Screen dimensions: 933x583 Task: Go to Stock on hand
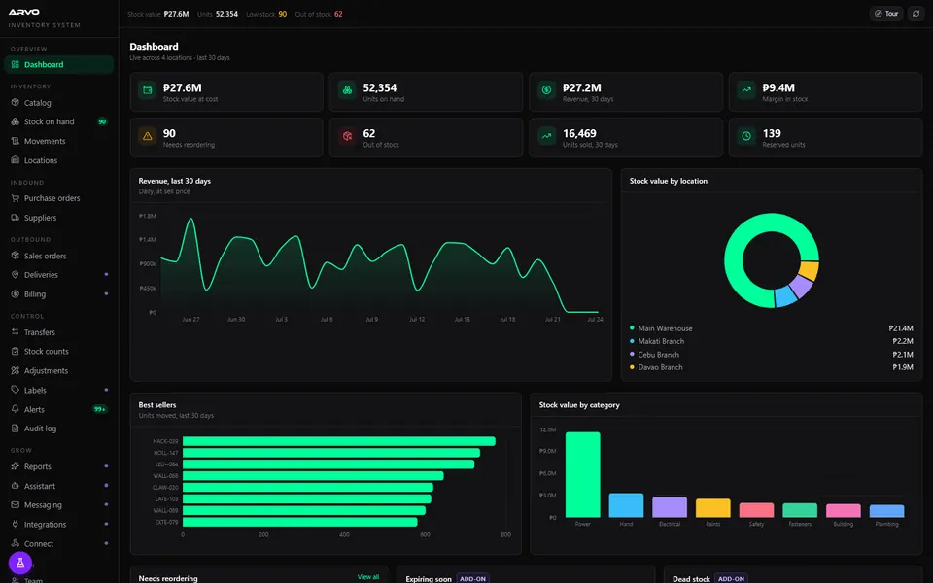pos(58,122)
